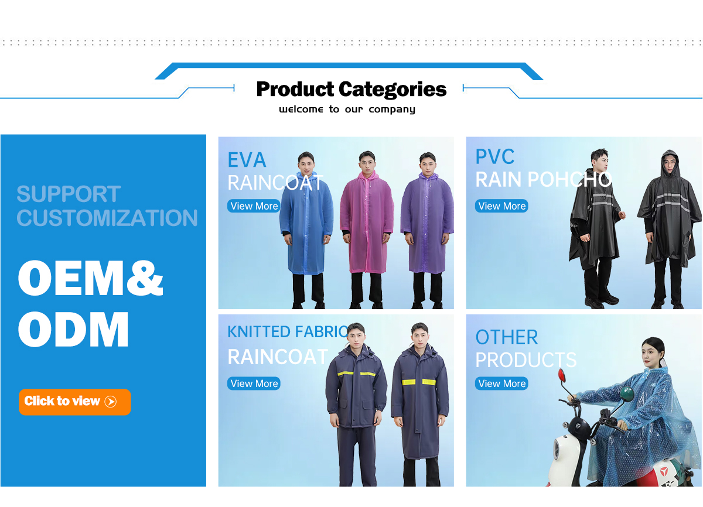The width and height of the screenshot is (703, 507).
Task: Click the PVC RAIN POHCHO category title
Action: 543,168
